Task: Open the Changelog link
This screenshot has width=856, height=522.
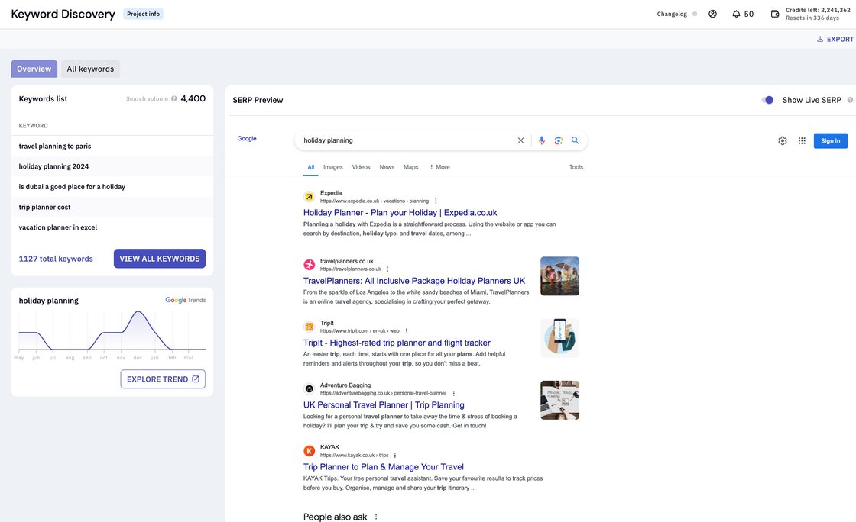Action: pyautogui.click(x=672, y=14)
